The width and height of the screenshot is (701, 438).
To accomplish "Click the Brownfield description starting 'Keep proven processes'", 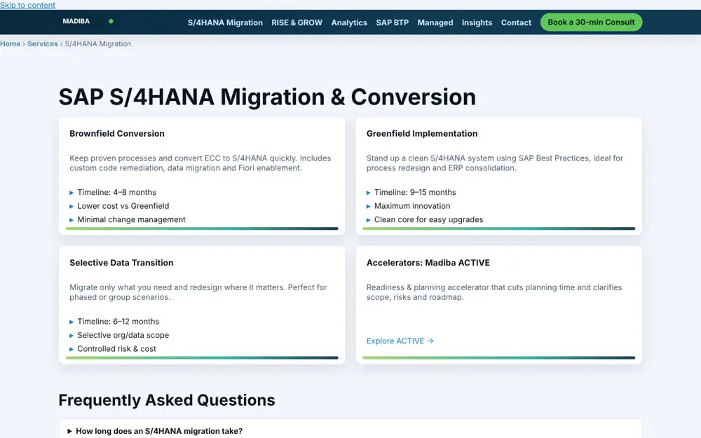I will [200, 163].
